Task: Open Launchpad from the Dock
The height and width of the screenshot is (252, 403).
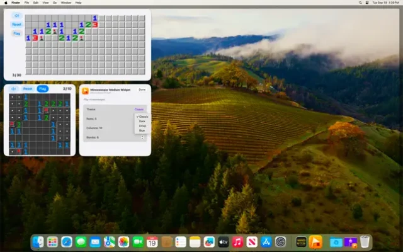Action: tap(52, 242)
